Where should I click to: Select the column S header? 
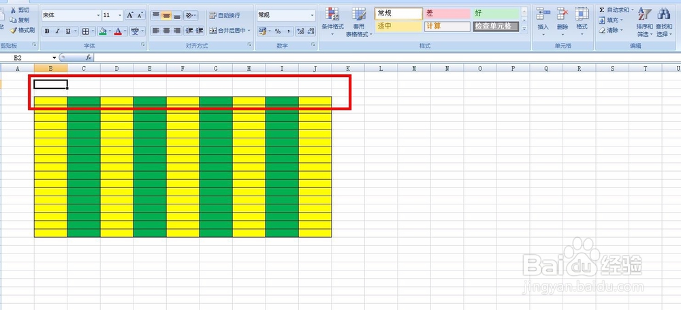(612, 68)
